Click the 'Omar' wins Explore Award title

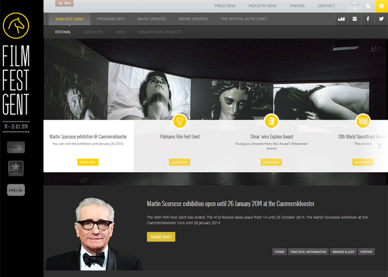tap(272, 136)
